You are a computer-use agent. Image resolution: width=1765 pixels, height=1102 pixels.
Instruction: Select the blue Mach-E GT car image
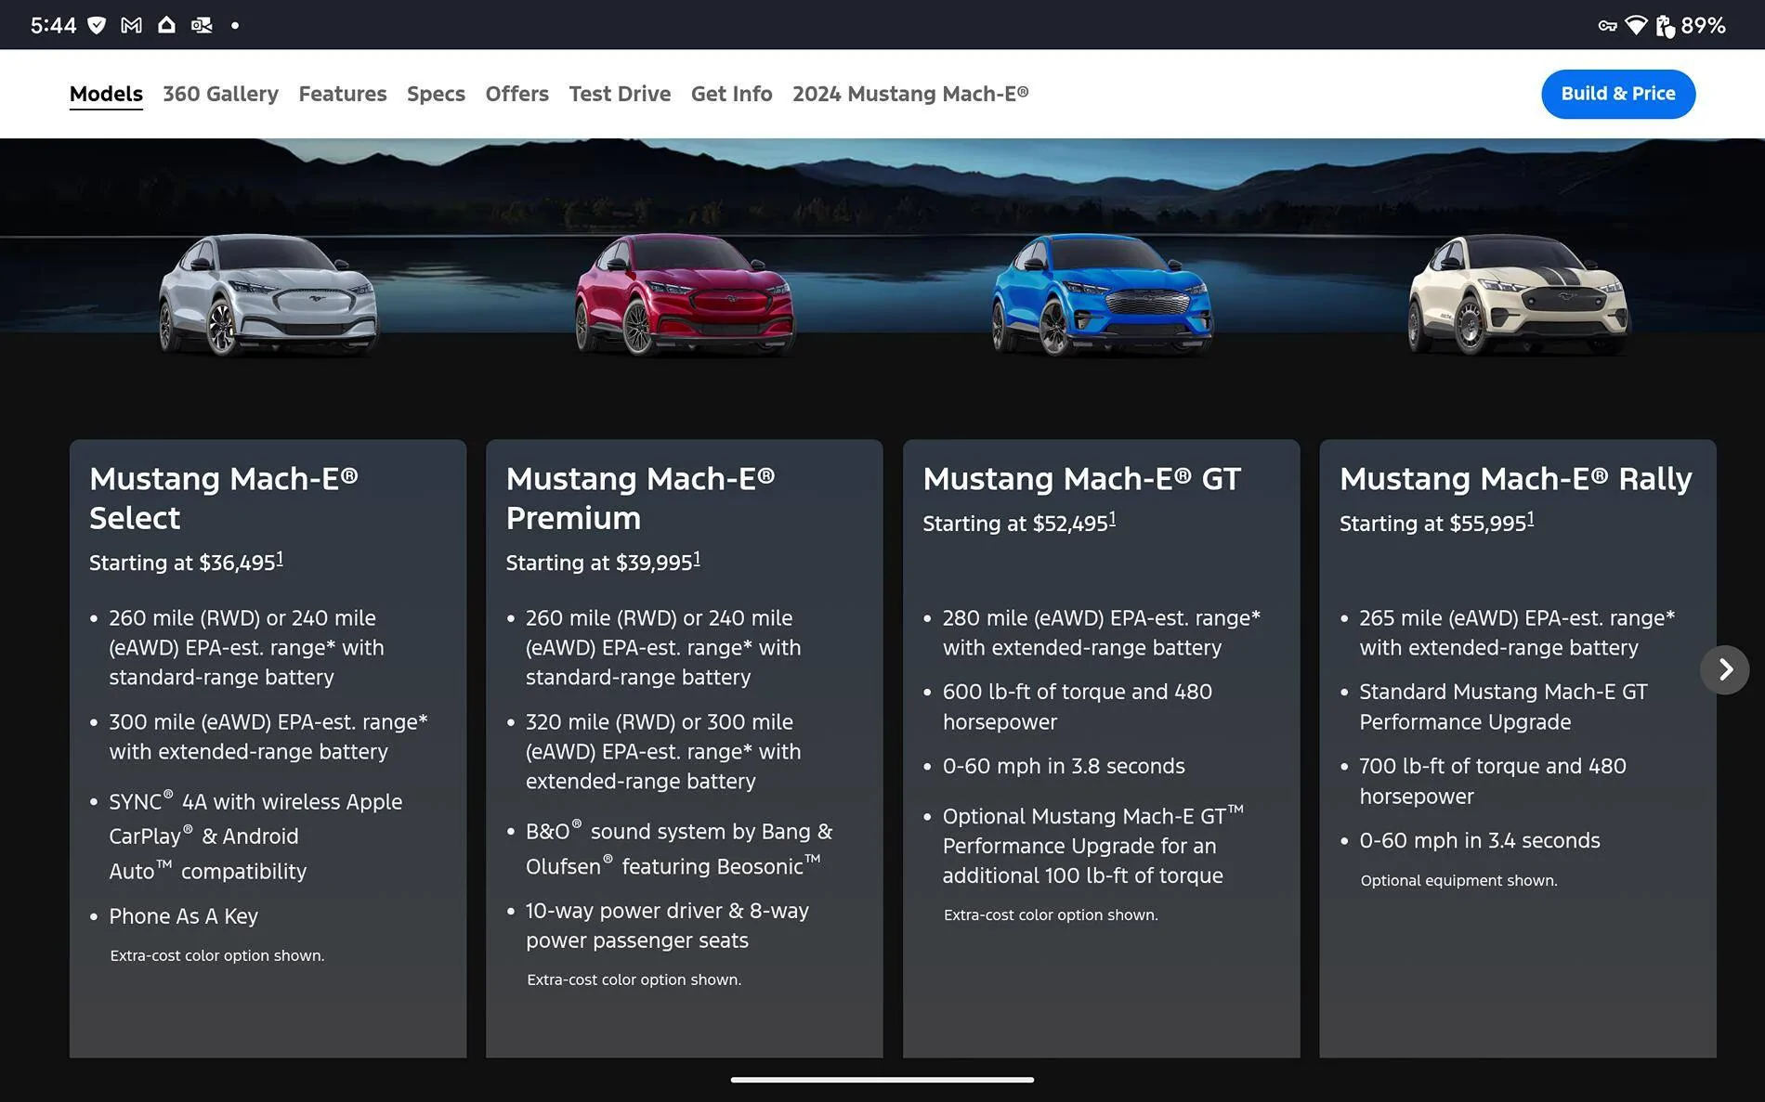pos(1102,294)
